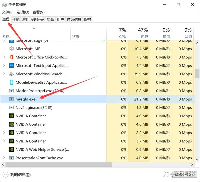200x182 pixels.
Task: Sort by the 磁盘 column header
Action: click(x=161, y=34)
